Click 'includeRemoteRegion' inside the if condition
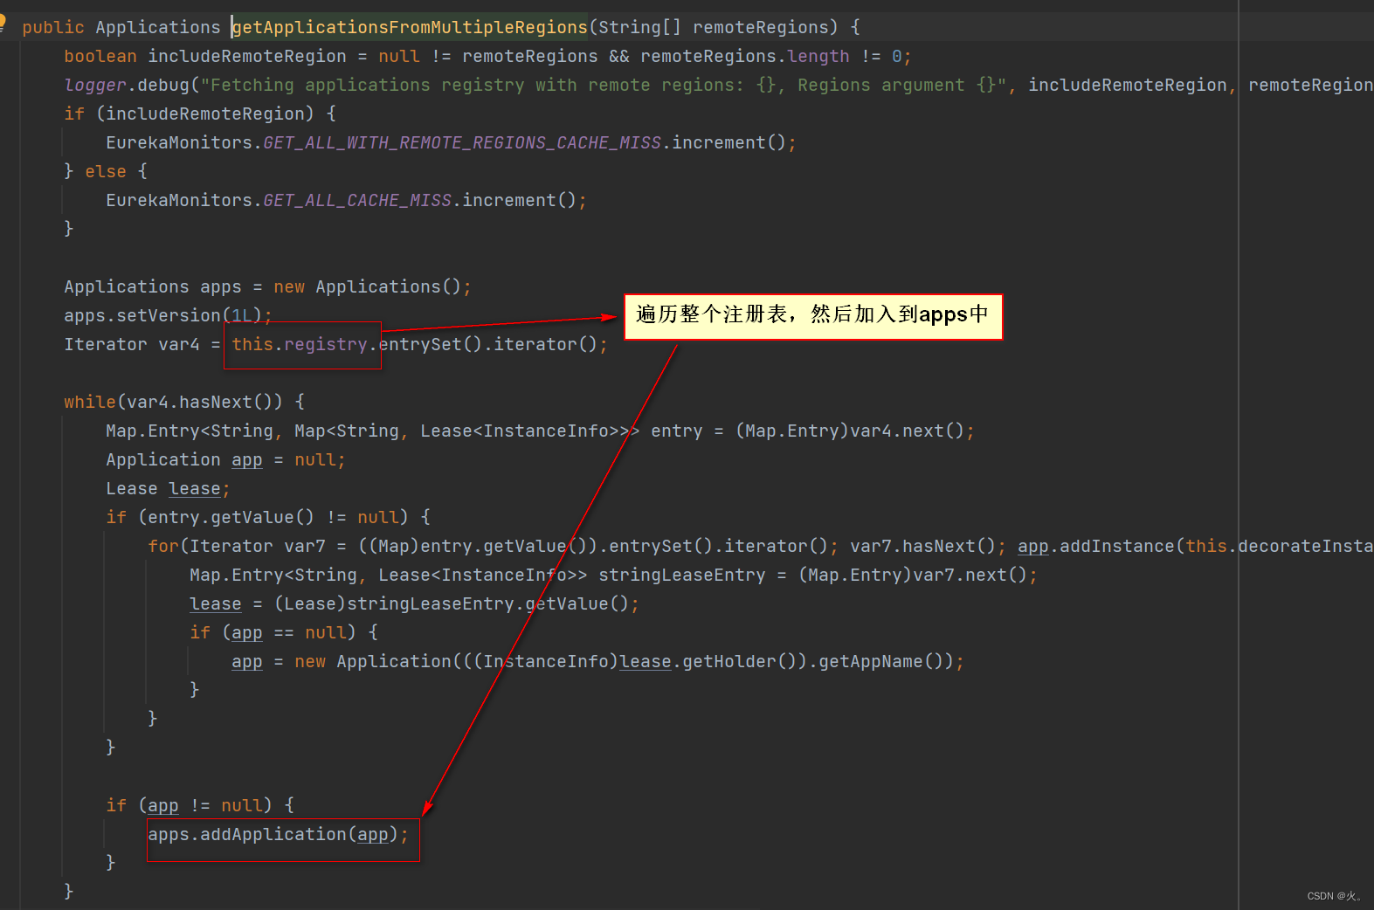The width and height of the screenshot is (1374, 910). [x=205, y=114]
